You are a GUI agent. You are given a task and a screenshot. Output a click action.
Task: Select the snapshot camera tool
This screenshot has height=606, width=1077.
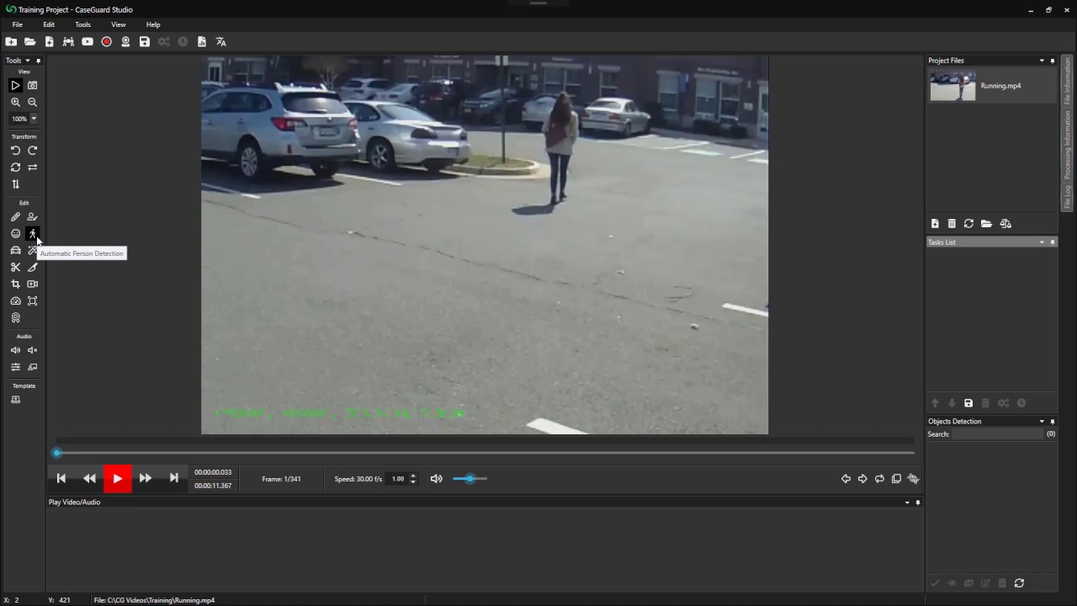pos(33,85)
